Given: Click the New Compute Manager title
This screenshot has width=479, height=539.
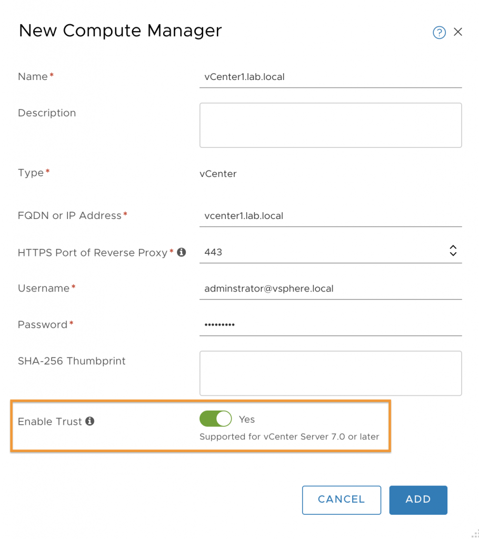Looking at the screenshot, I should [121, 31].
